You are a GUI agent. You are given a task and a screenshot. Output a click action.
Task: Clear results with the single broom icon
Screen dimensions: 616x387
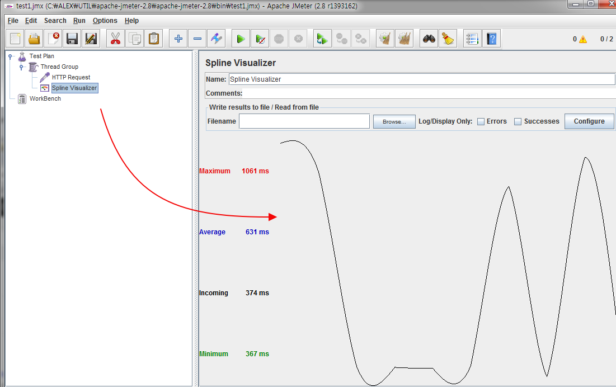click(385, 39)
